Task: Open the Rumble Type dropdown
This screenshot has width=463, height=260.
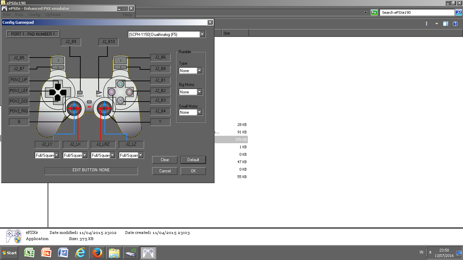Action: point(200,71)
